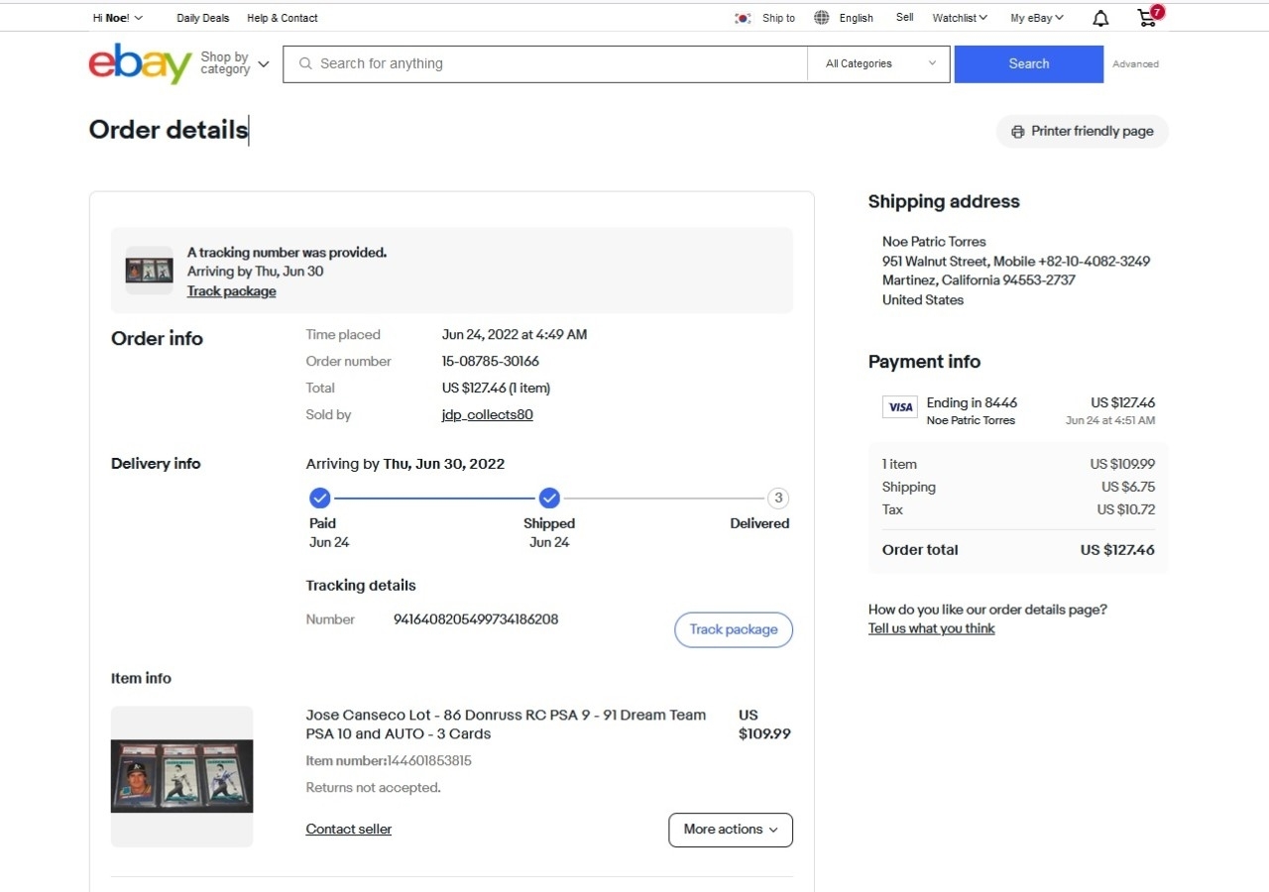Click Contact seller link

(349, 829)
